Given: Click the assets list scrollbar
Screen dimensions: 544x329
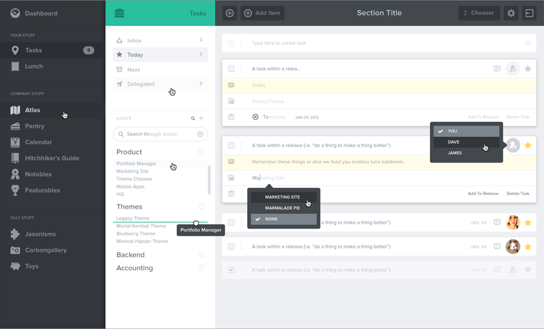Looking at the screenshot, I should [x=210, y=180].
